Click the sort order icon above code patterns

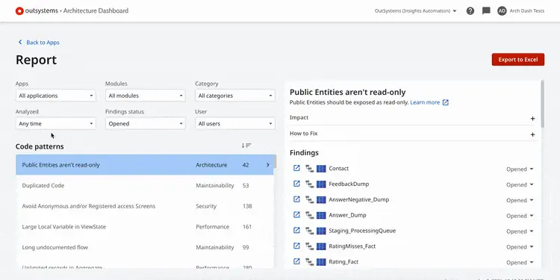pyautogui.click(x=246, y=146)
